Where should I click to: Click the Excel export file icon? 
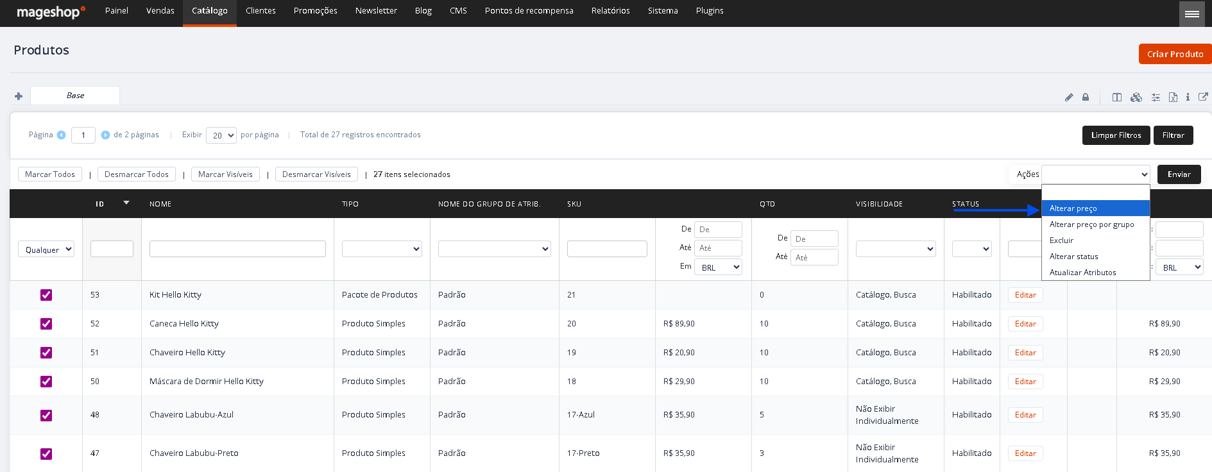pos(1173,97)
